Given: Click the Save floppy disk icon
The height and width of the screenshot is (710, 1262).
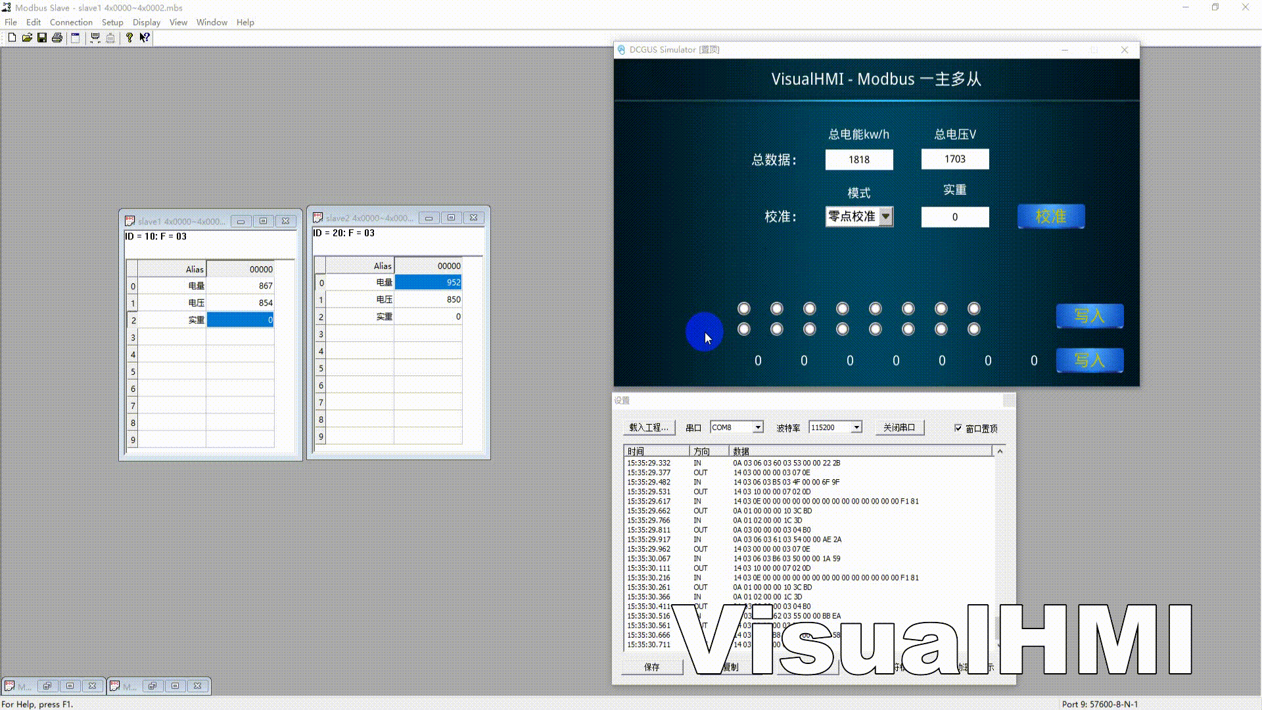Looking at the screenshot, I should click(x=42, y=38).
